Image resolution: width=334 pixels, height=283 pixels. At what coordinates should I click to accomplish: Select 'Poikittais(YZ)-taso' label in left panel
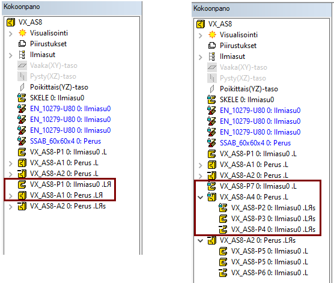(x=59, y=87)
